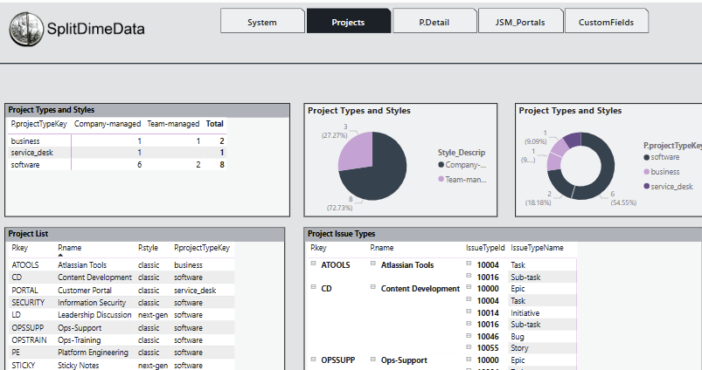This screenshot has height=370, width=702.
Task: Select the Bug issue type name
Action: click(517, 337)
